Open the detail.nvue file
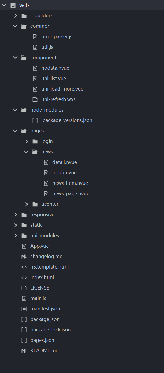Screen dimensions: 164x373 click(64, 162)
